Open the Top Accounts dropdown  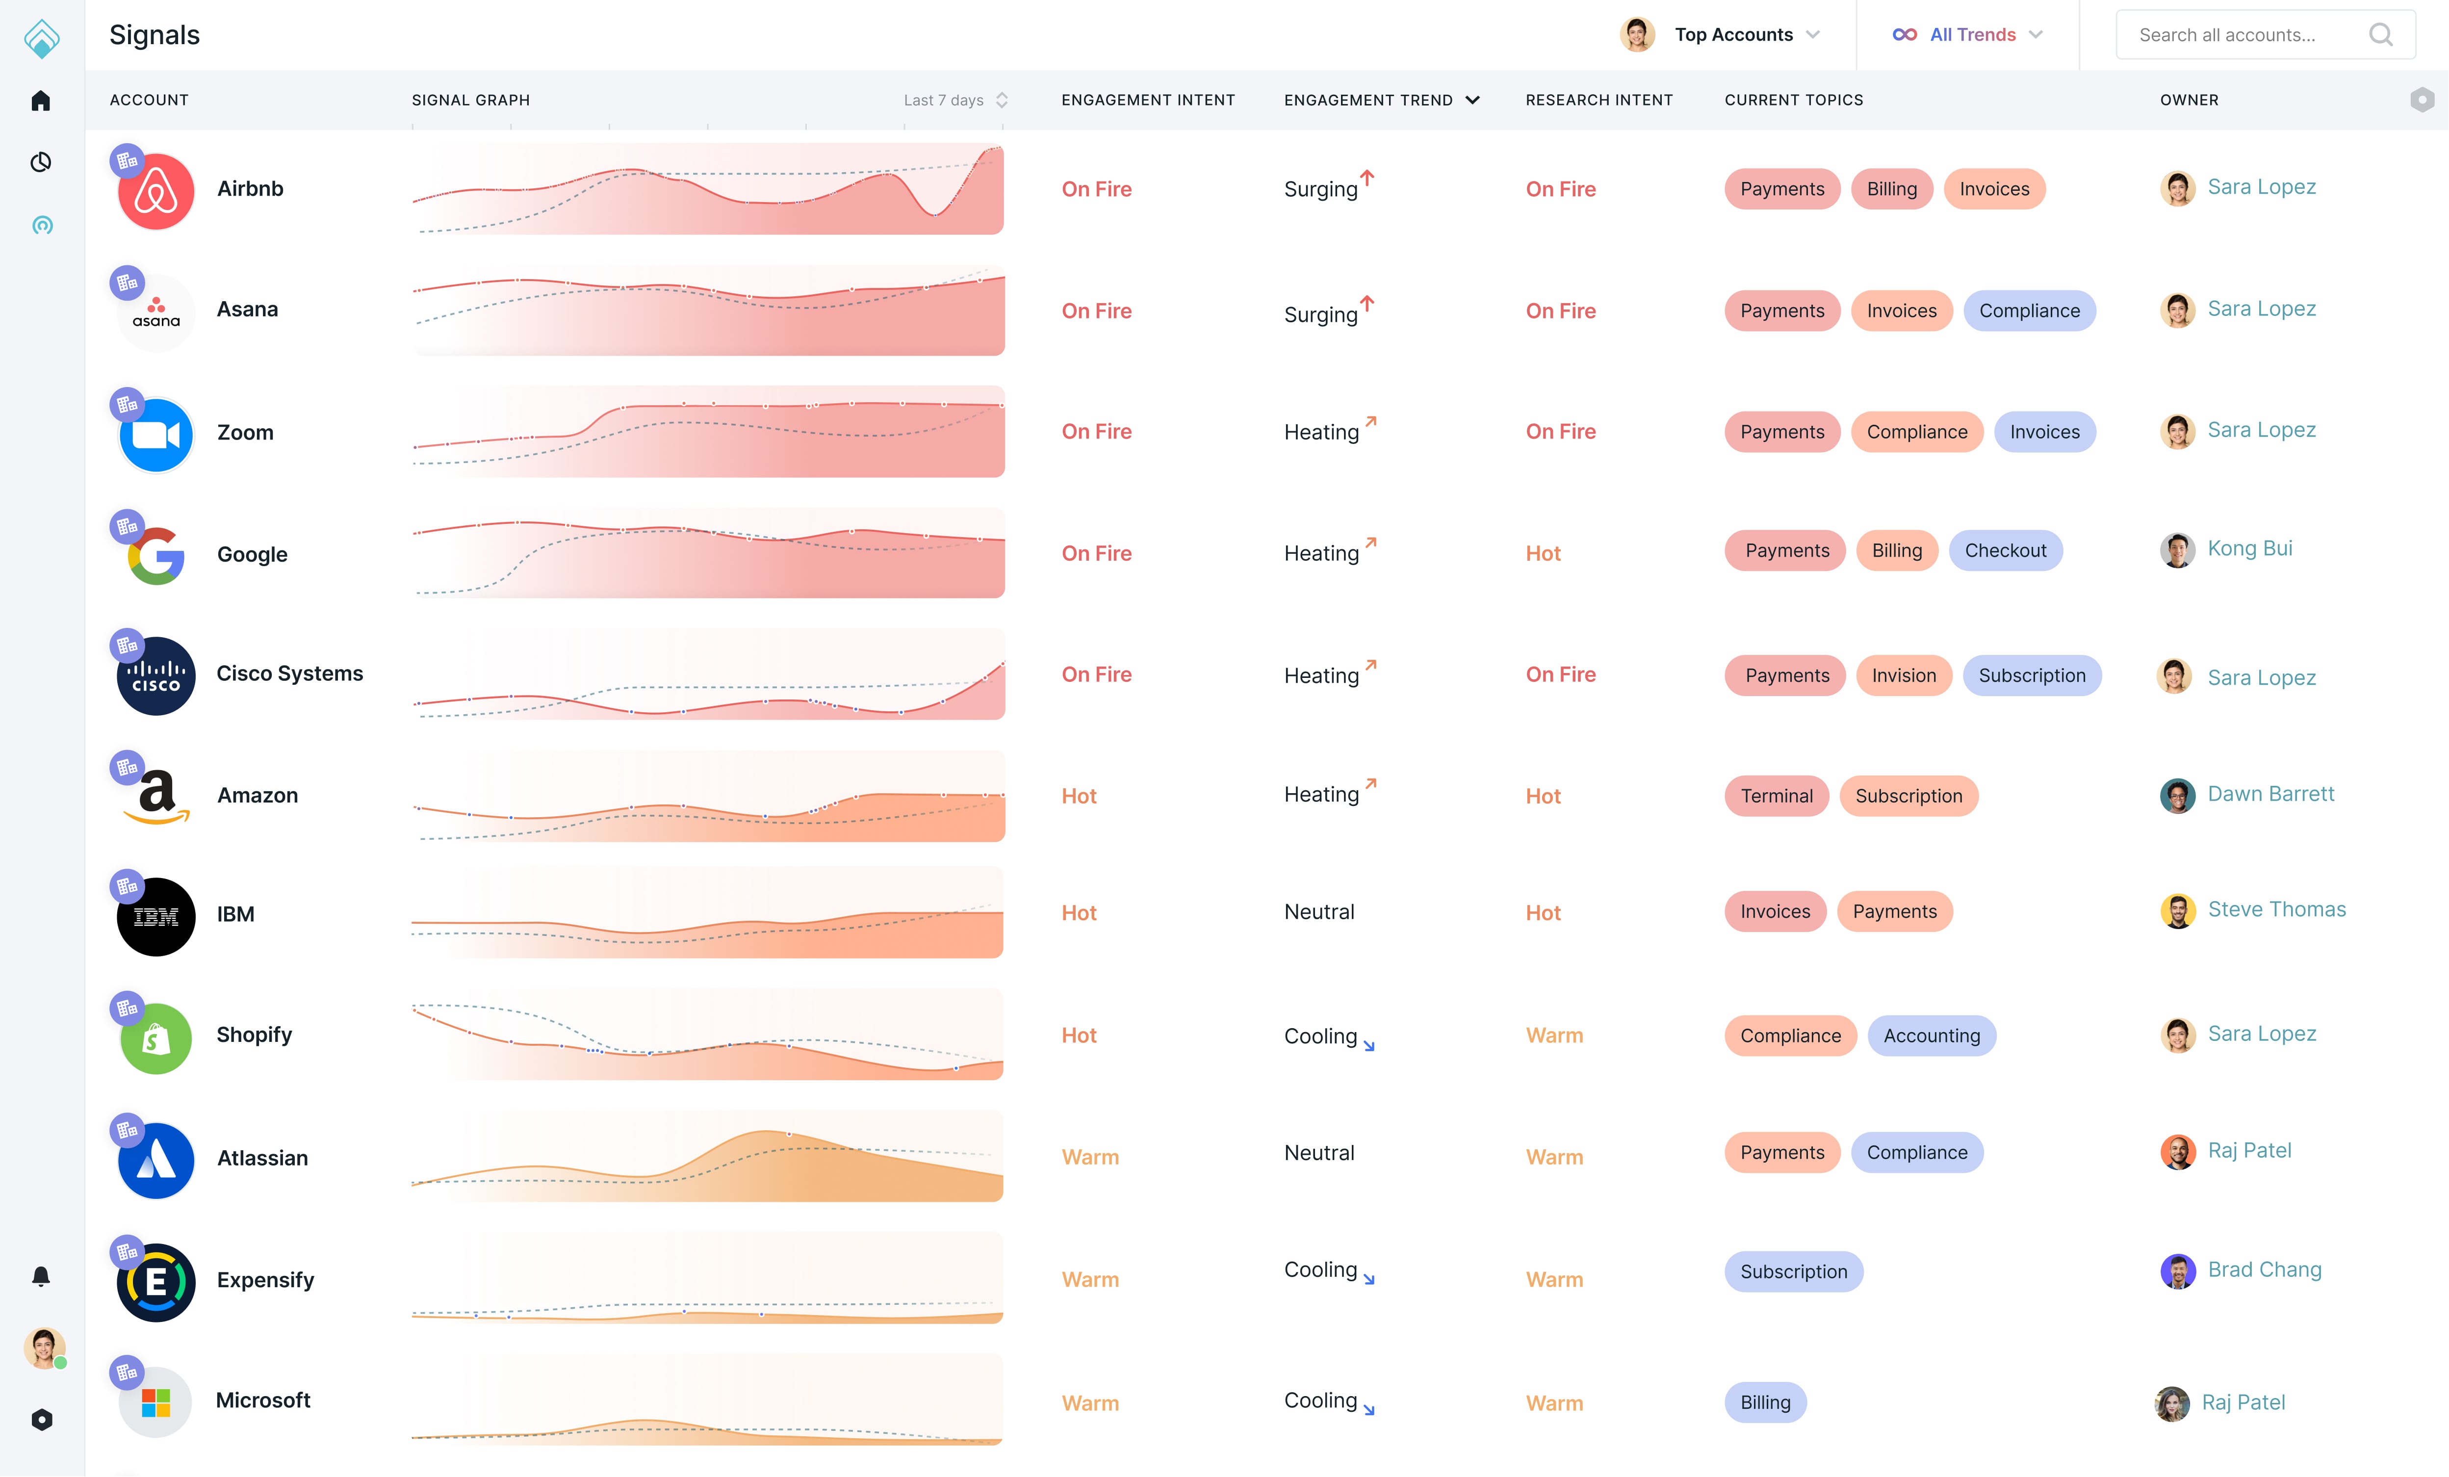1722,35
